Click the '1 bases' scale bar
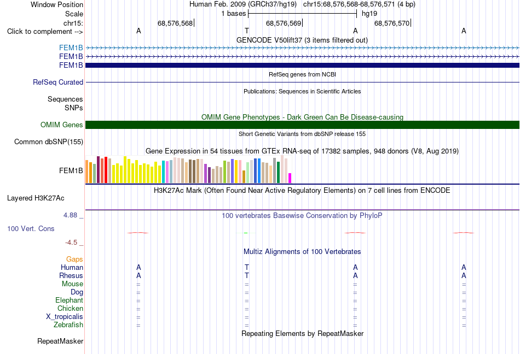Screen dimensions: 520x354 coord(303,14)
